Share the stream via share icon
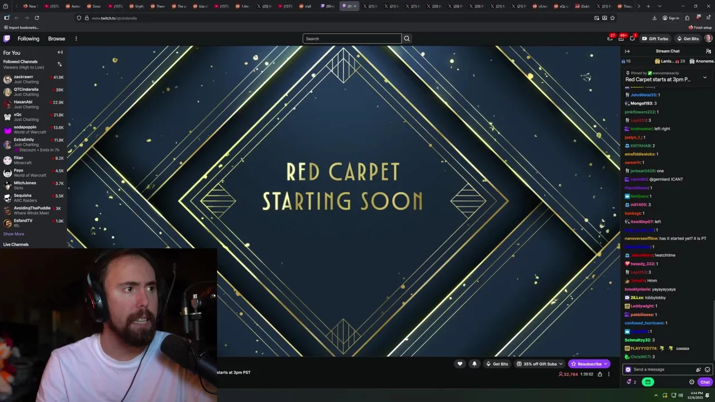 600,374
